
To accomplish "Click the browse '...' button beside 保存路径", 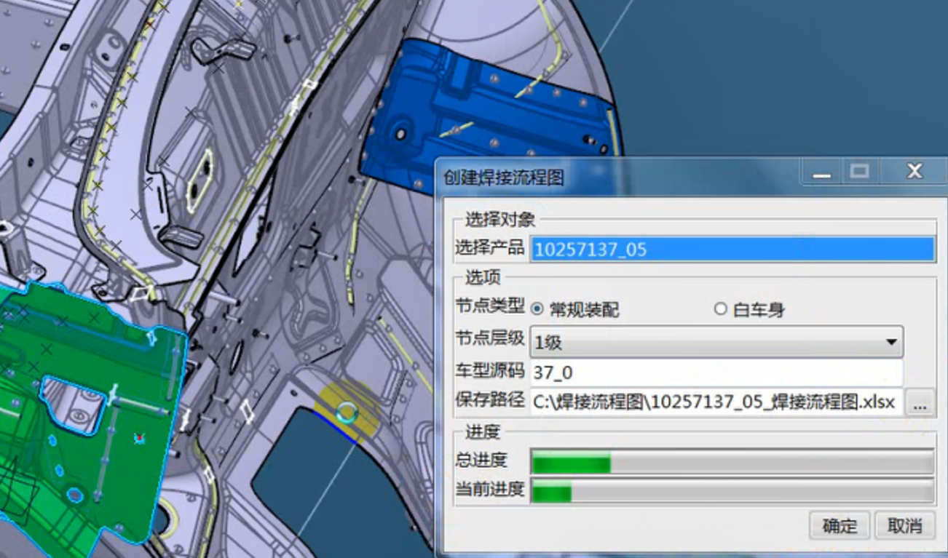I will pos(920,403).
